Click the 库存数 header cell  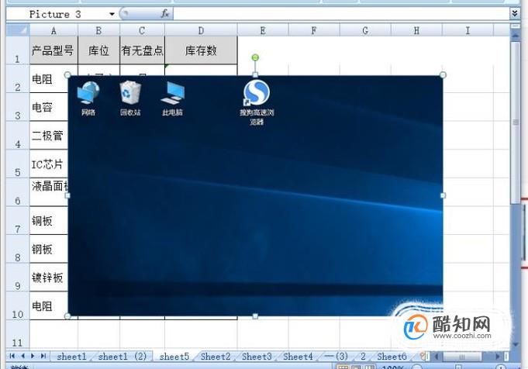(x=201, y=50)
